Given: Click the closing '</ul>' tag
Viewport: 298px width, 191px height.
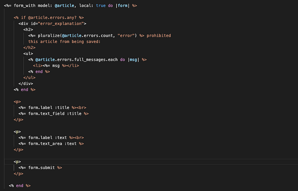Looking at the screenshot, I should click(x=29, y=78).
